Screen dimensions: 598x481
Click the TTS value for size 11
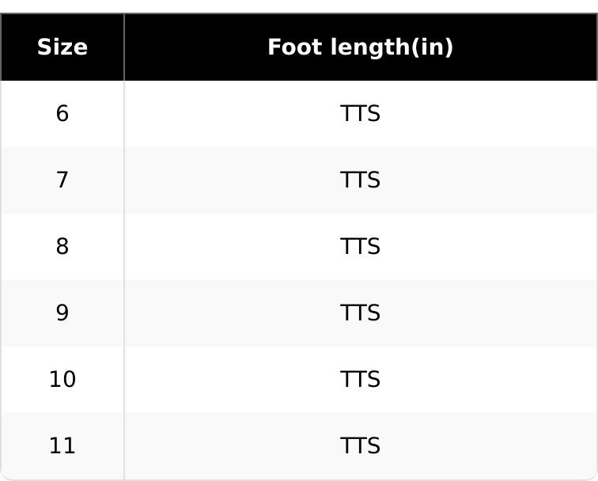pos(360,446)
